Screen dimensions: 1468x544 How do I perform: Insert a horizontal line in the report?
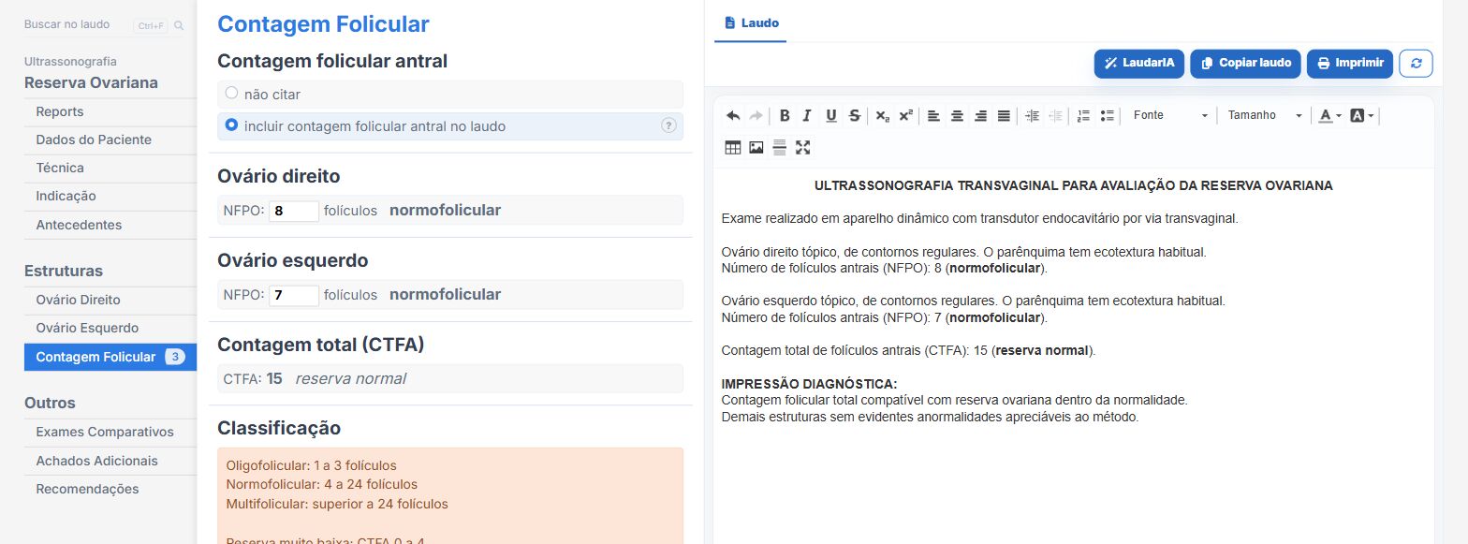click(x=779, y=147)
